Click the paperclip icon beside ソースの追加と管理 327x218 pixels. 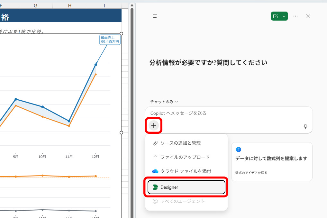[155, 143]
